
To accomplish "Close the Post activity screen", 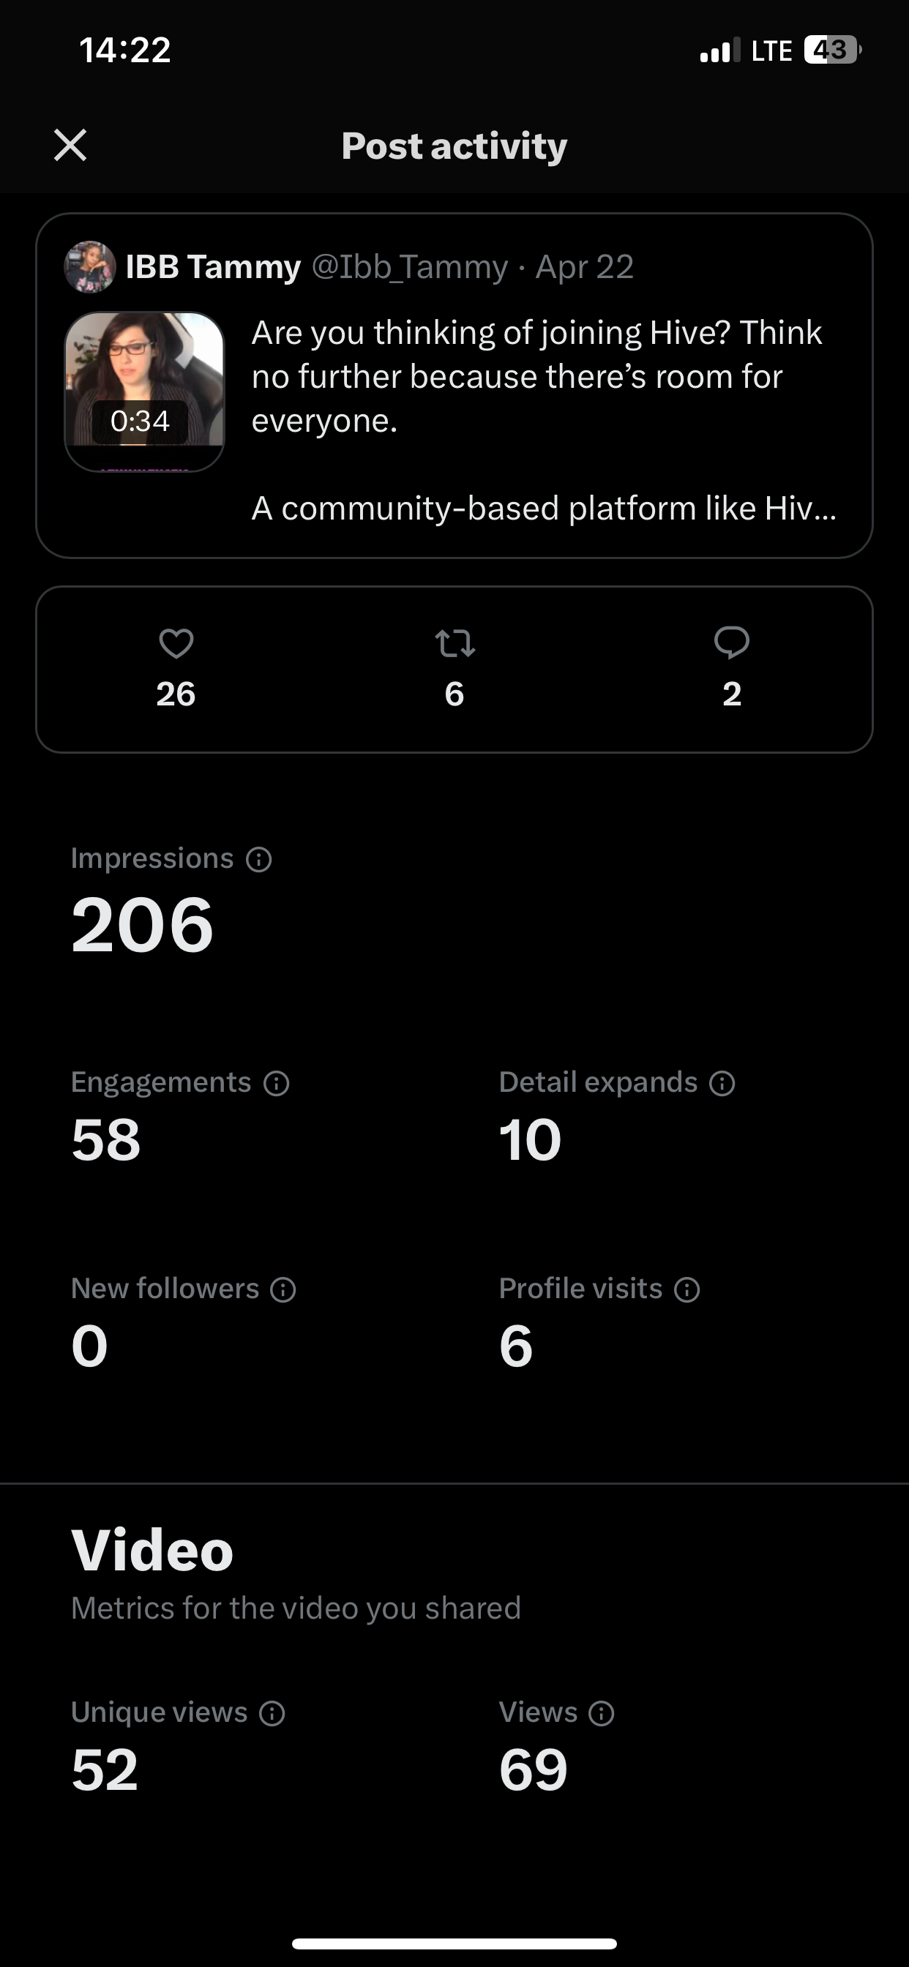I will (x=70, y=145).
